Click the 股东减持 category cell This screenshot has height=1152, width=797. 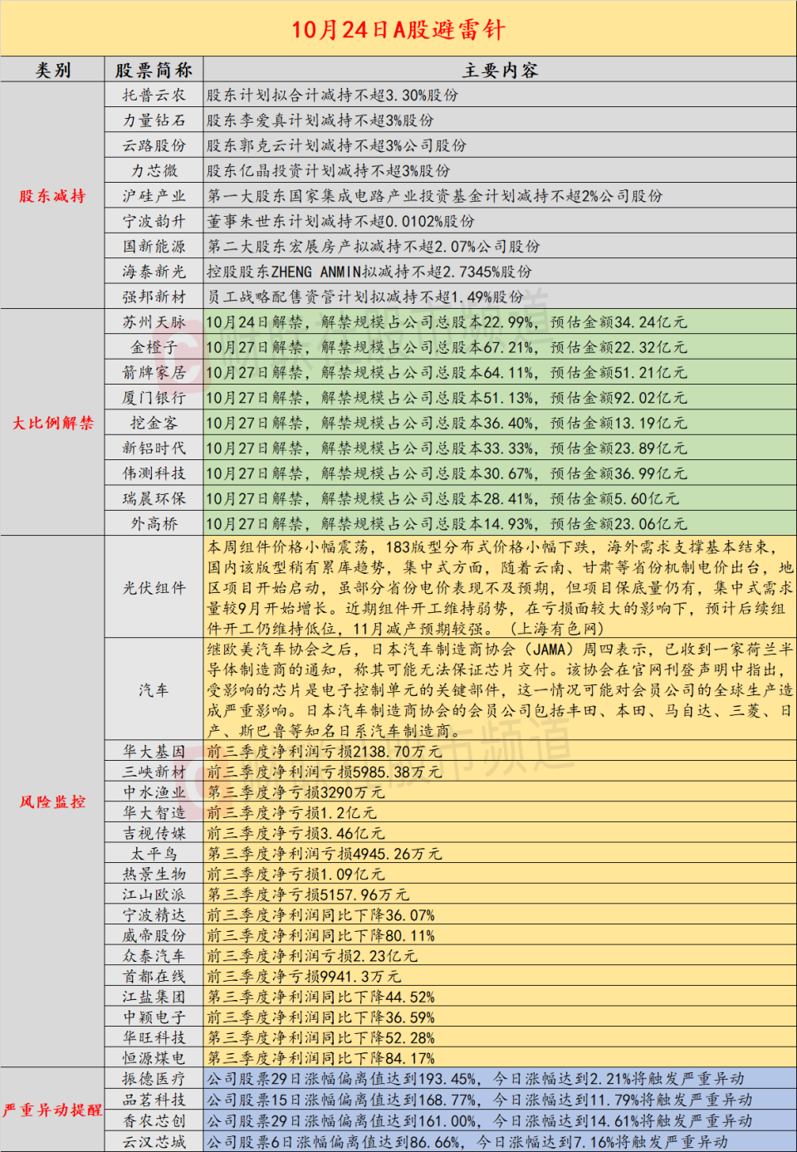(x=52, y=196)
